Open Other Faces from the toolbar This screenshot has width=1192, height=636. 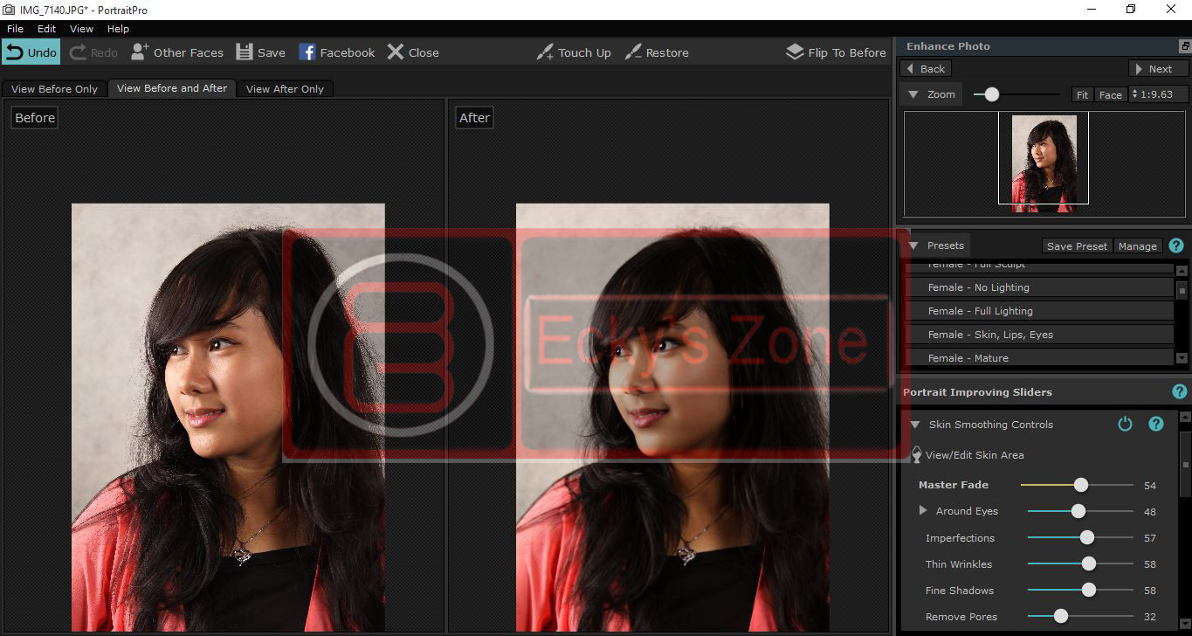tap(177, 52)
